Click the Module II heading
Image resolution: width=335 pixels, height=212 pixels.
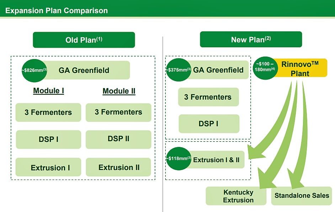(119, 91)
